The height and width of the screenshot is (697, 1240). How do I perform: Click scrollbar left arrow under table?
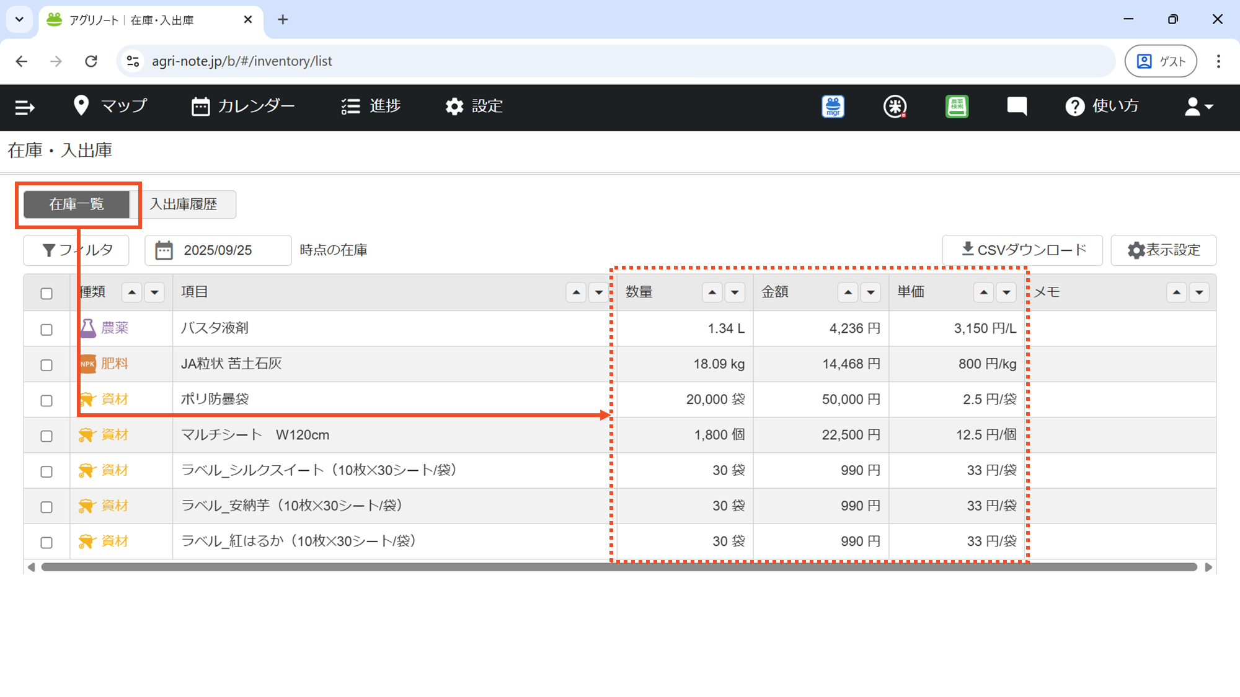(31, 567)
